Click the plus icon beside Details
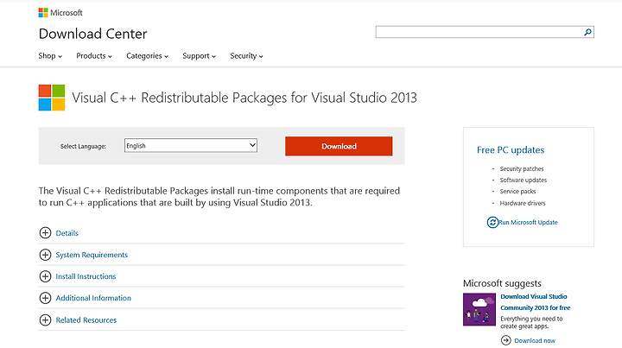 pyautogui.click(x=45, y=232)
